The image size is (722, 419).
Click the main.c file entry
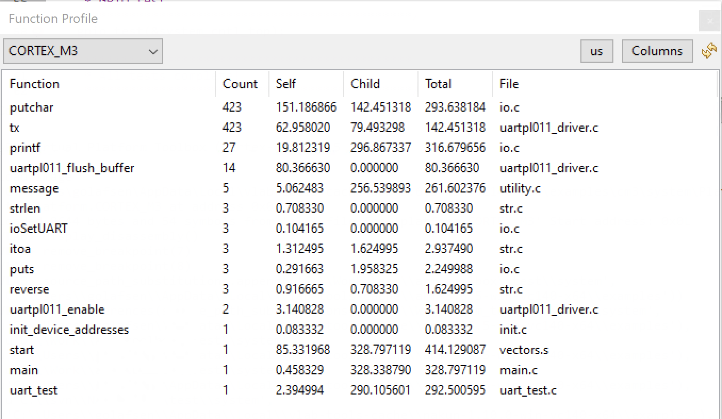[519, 370]
